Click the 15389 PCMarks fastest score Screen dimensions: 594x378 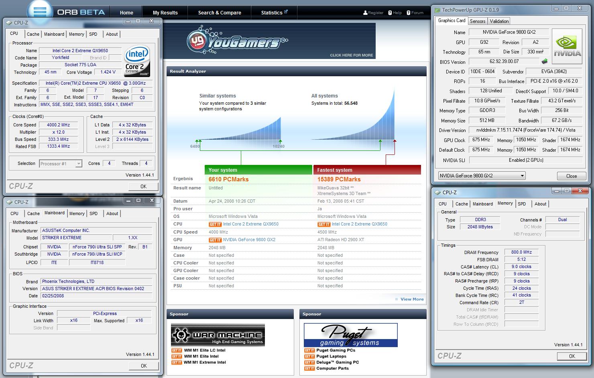point(339,179)
